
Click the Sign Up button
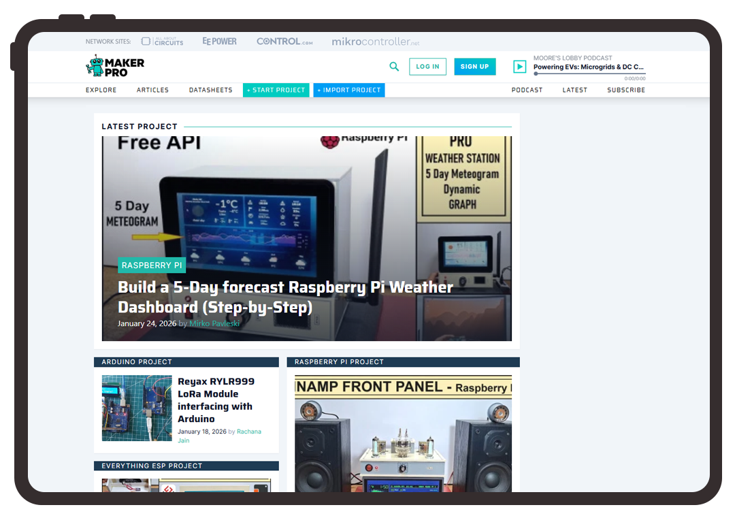475,67
